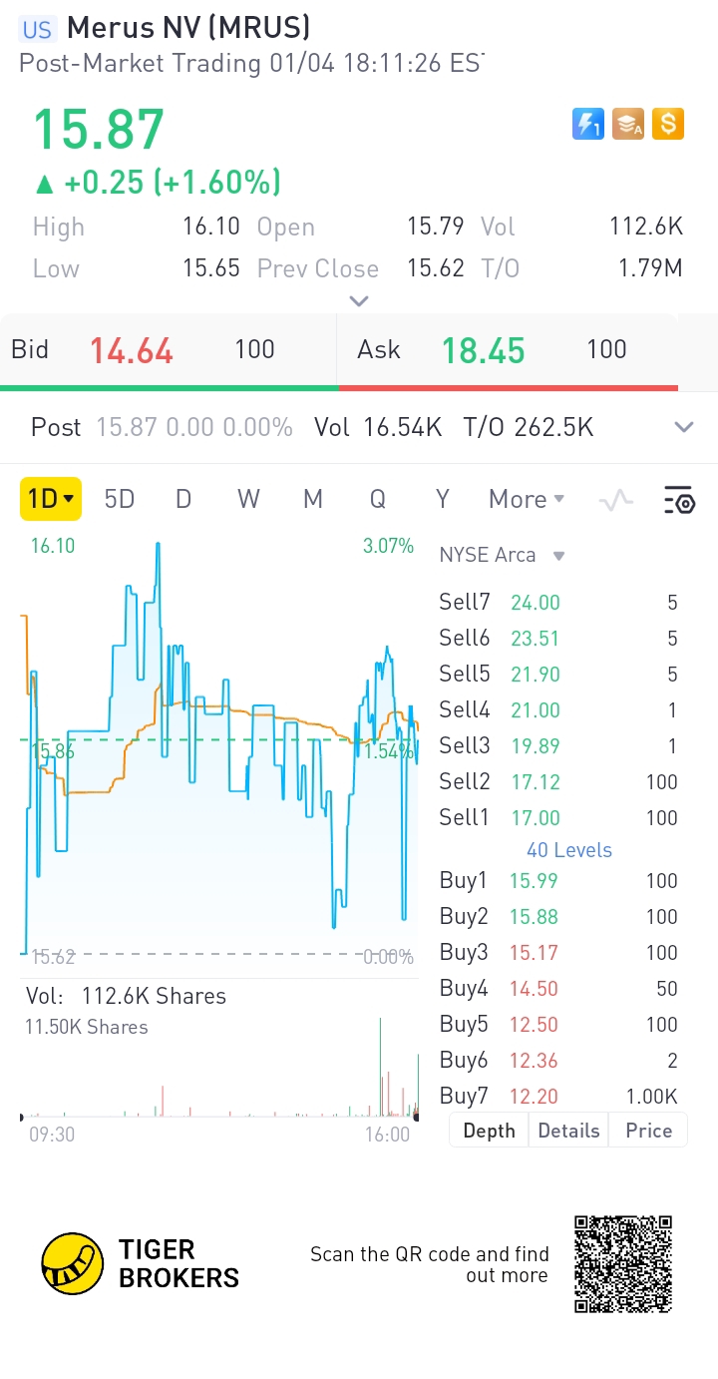Viewport: 718px width, 1379px height.
Task: Open the 1D timeframe dropdown
Action: tap(51, 499)
